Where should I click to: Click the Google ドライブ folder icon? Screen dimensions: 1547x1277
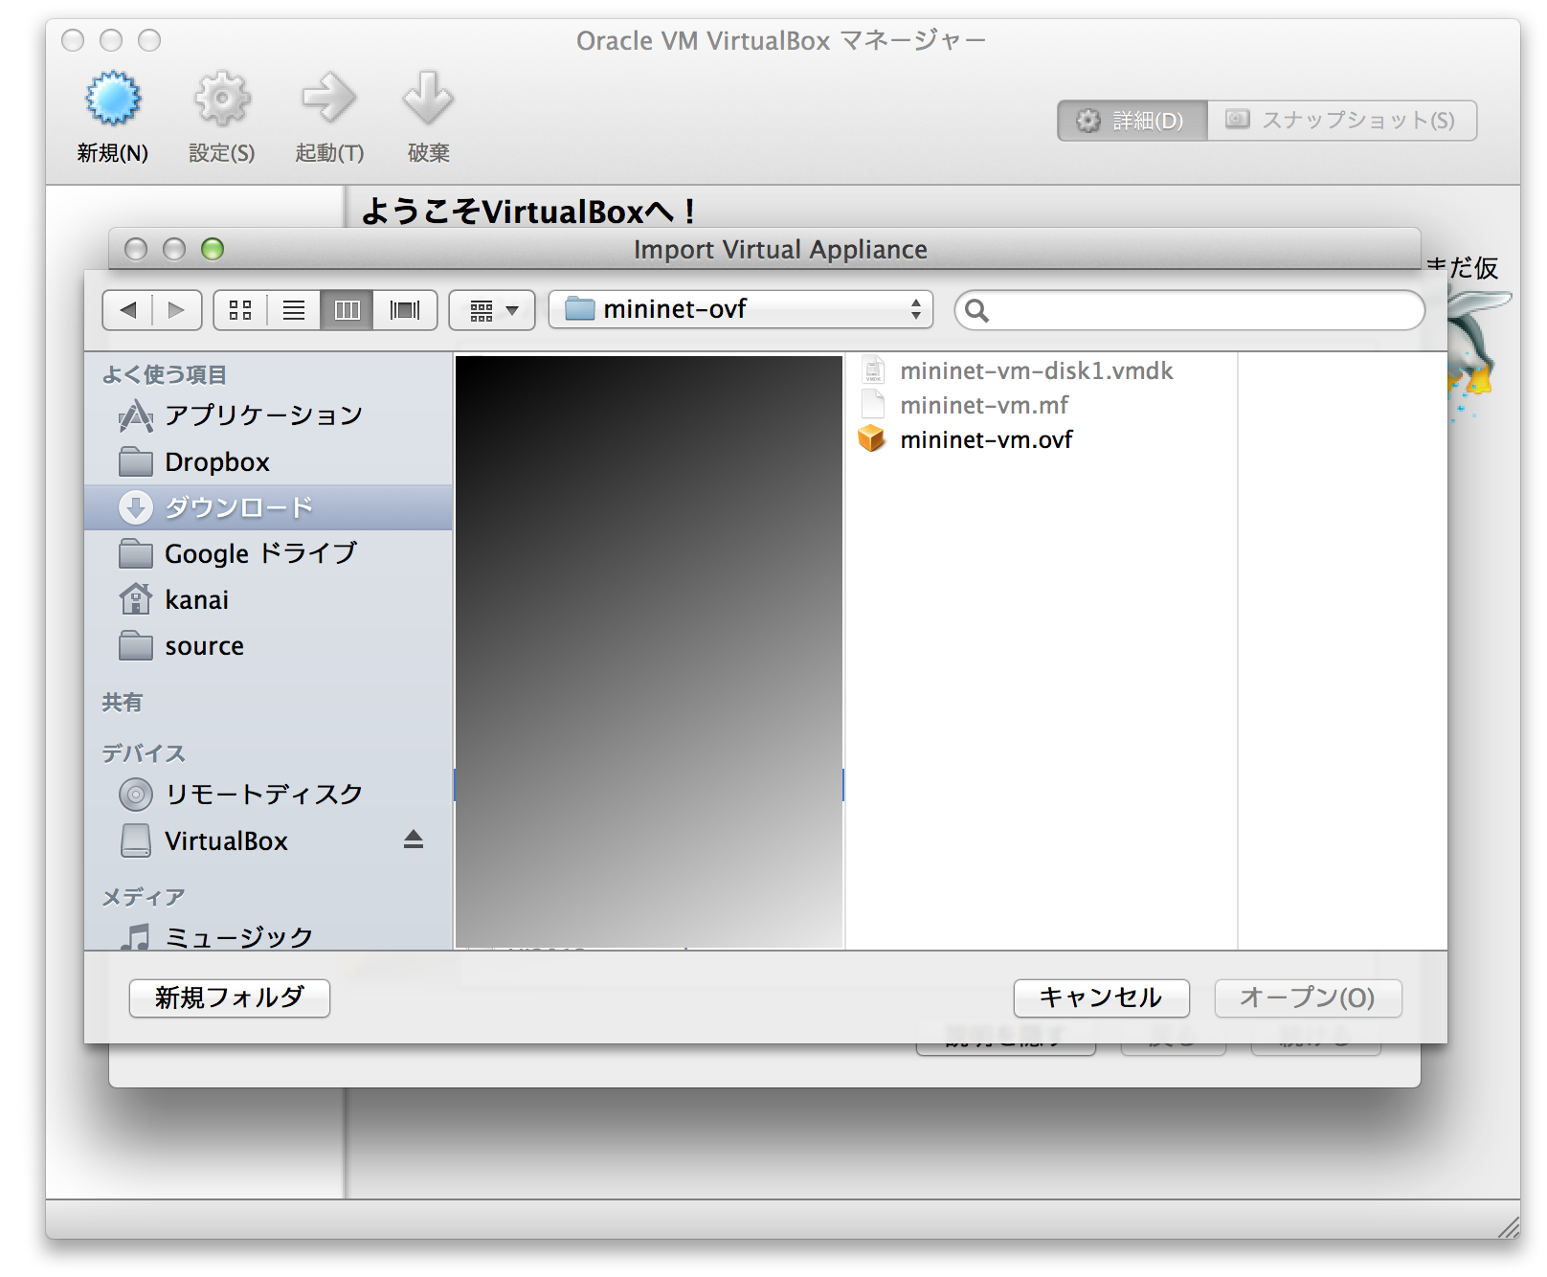point(136,553)
